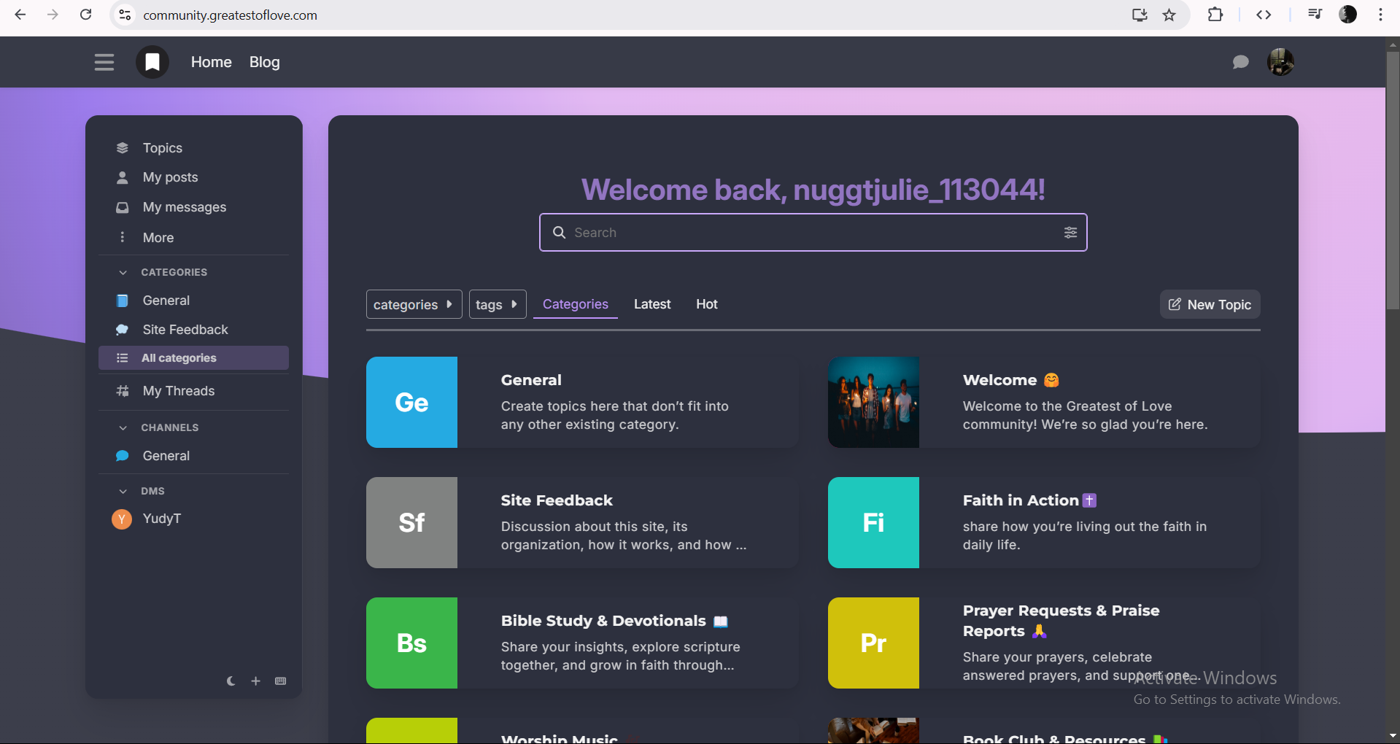
Task: Open the browser Extensions puzzle icon
Action: coord(1215,15)
